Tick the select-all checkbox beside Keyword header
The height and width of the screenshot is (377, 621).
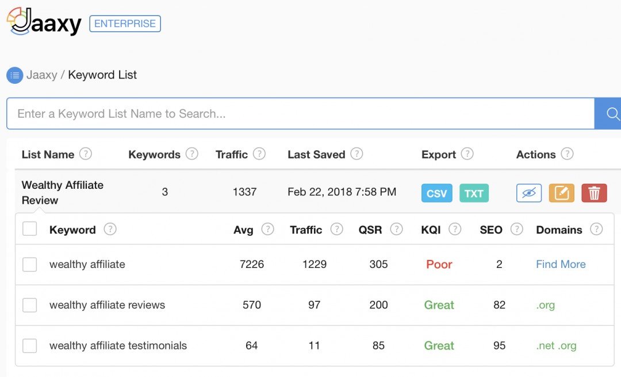30,229
